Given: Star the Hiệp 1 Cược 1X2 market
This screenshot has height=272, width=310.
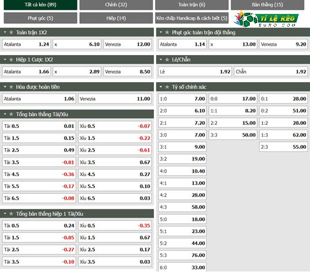Looking at the screenshot, I should tap(11, 60).
